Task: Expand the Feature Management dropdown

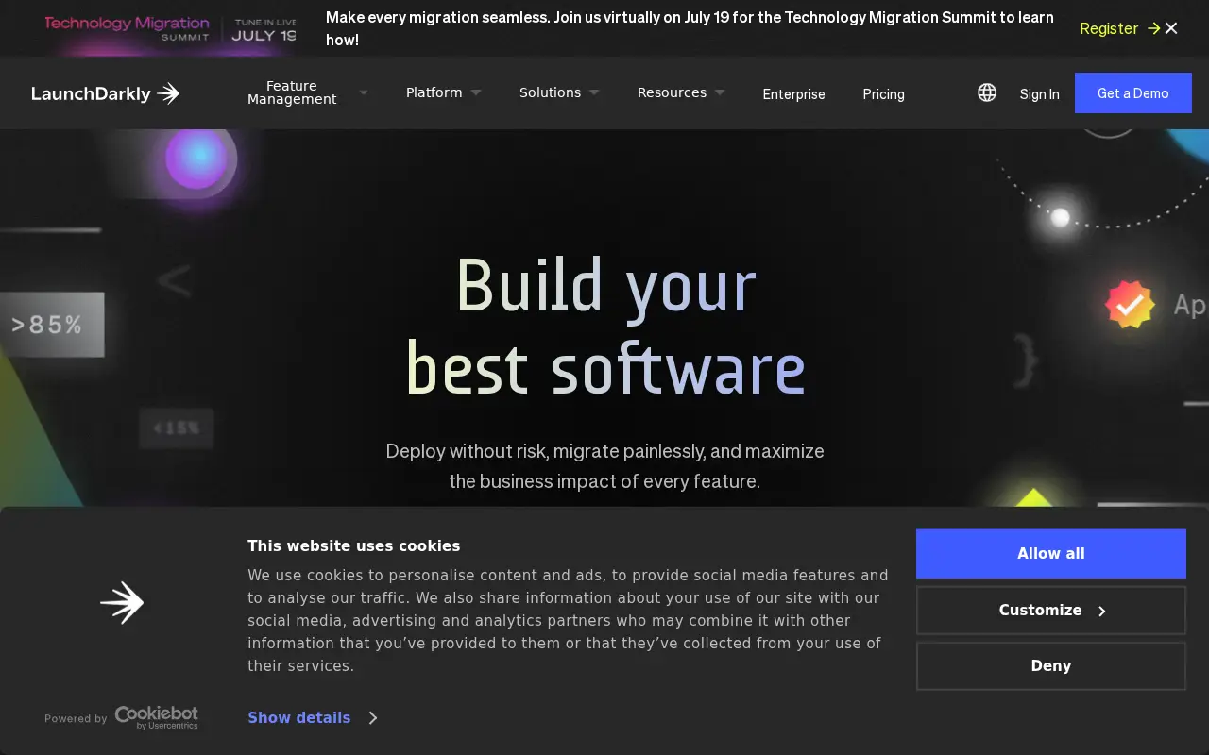Action: (x=306, y=92)
